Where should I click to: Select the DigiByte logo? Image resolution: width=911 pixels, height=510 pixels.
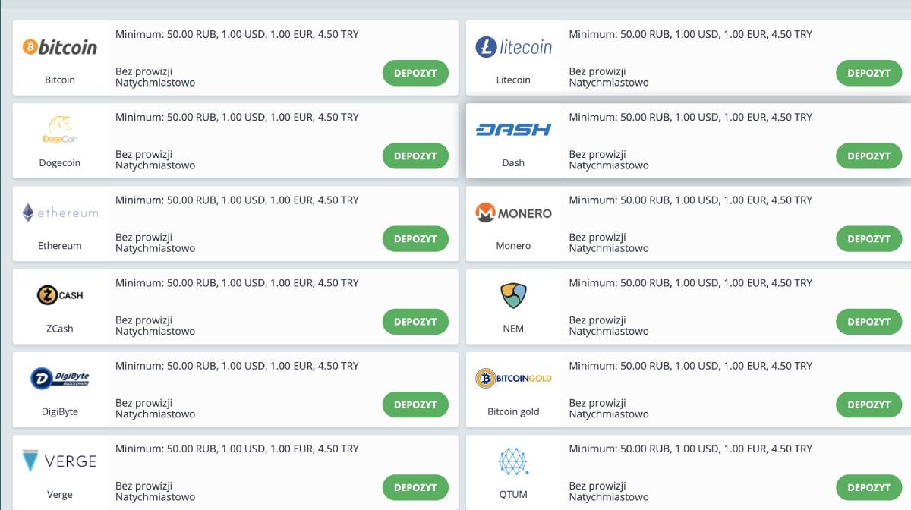tap(60, 378)
